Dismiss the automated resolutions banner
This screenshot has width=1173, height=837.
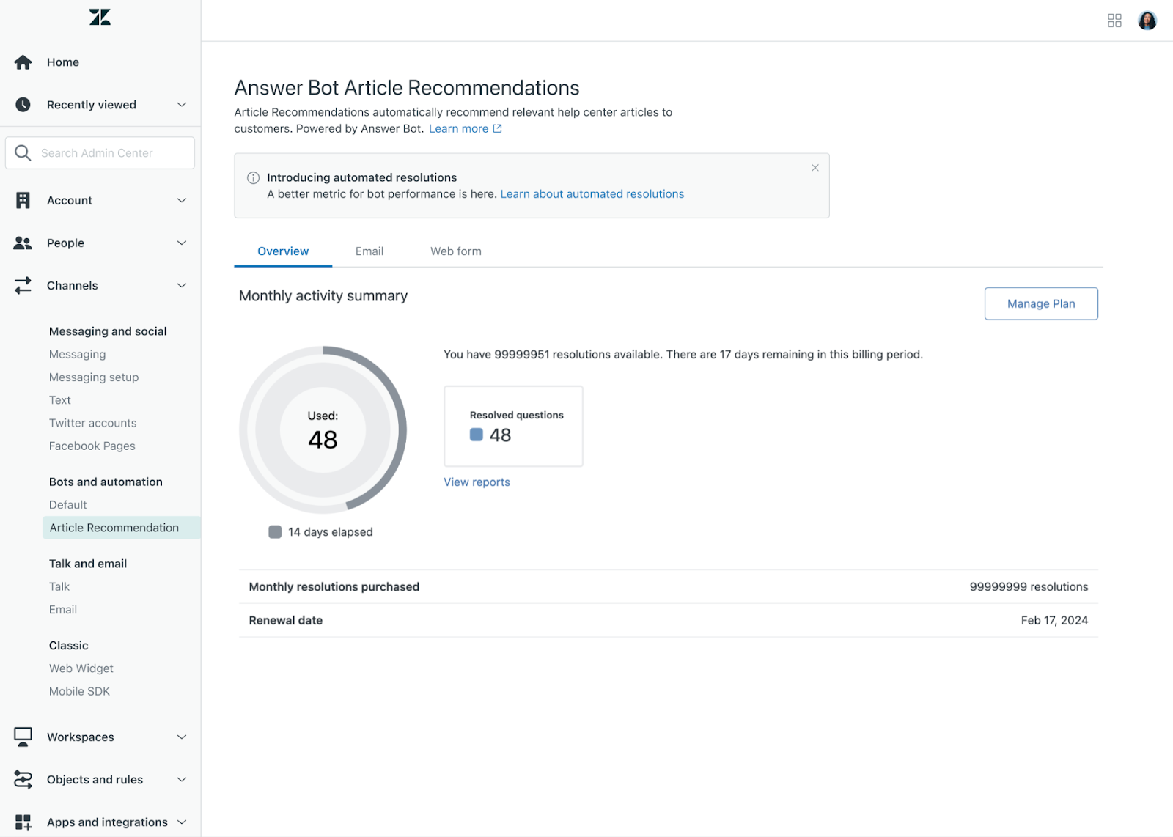tap(815, 168)
